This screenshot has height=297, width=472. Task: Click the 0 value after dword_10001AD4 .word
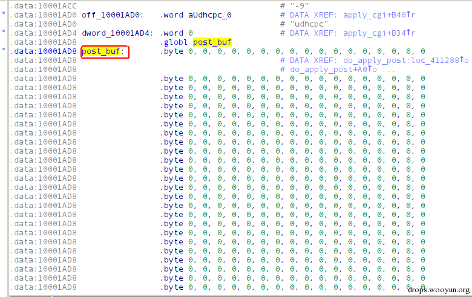pyautogui.click(x=191, y=33)
